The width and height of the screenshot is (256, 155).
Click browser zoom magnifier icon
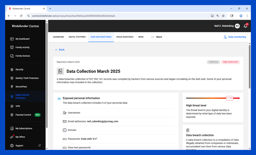point(218,16)
